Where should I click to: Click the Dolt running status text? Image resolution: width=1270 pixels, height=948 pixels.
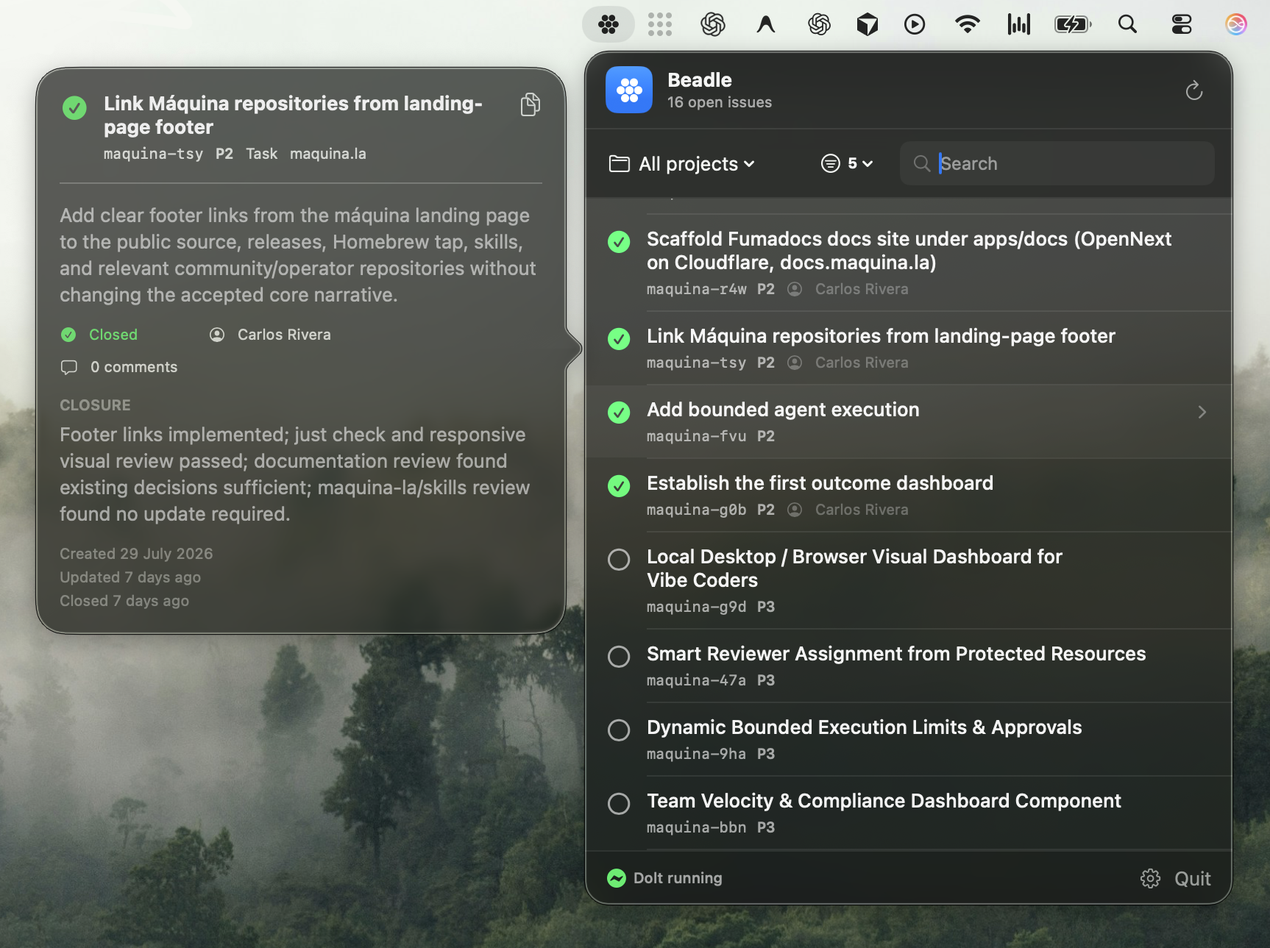tap(678, 878)
